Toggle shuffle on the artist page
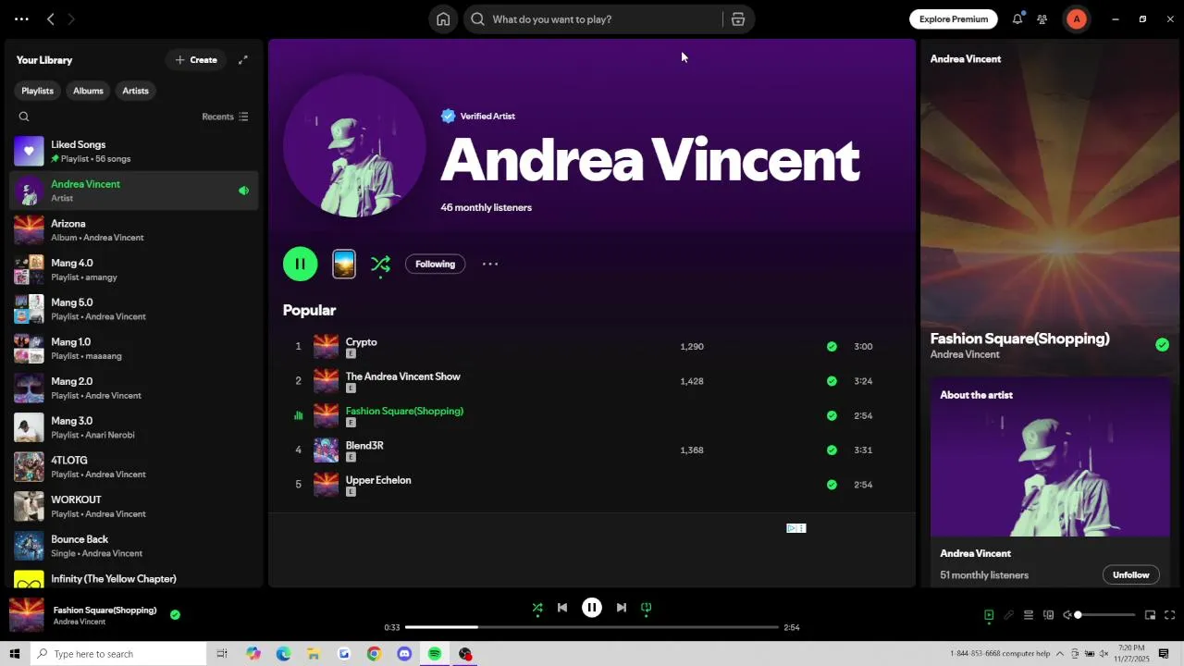The width and height of the screenshot is (1184, 666). [x=380, y=265]
